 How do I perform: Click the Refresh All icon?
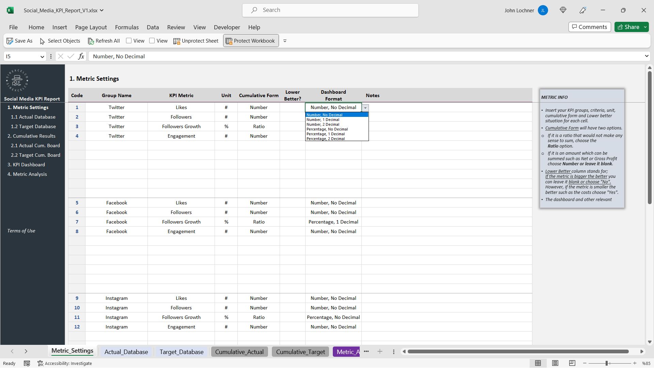pyautogui.click(x=91, y=41)
